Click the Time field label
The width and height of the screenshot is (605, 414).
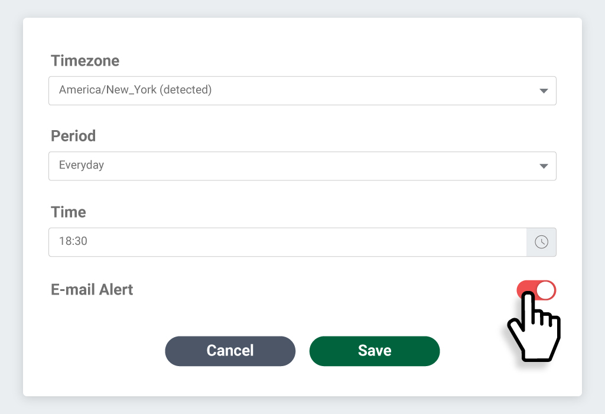[x=69, y=212]
